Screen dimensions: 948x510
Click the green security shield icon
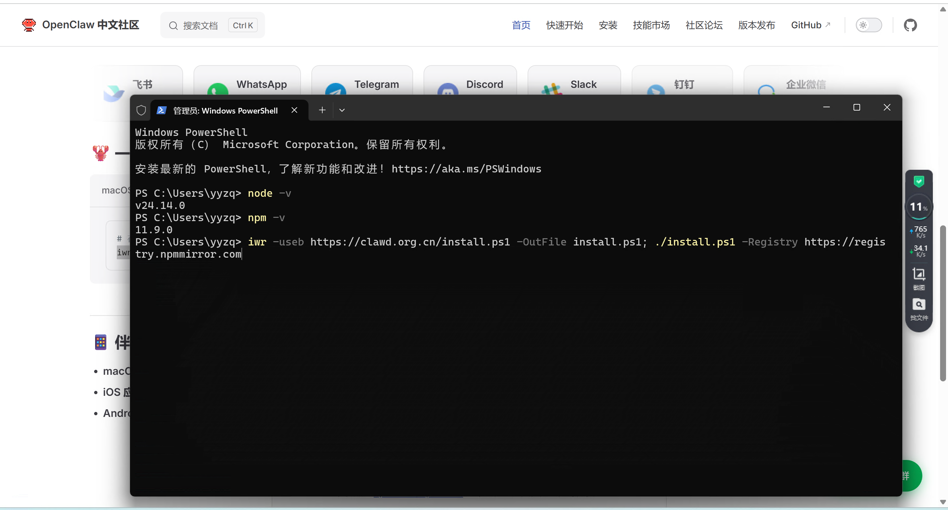[x=919, y=181]
